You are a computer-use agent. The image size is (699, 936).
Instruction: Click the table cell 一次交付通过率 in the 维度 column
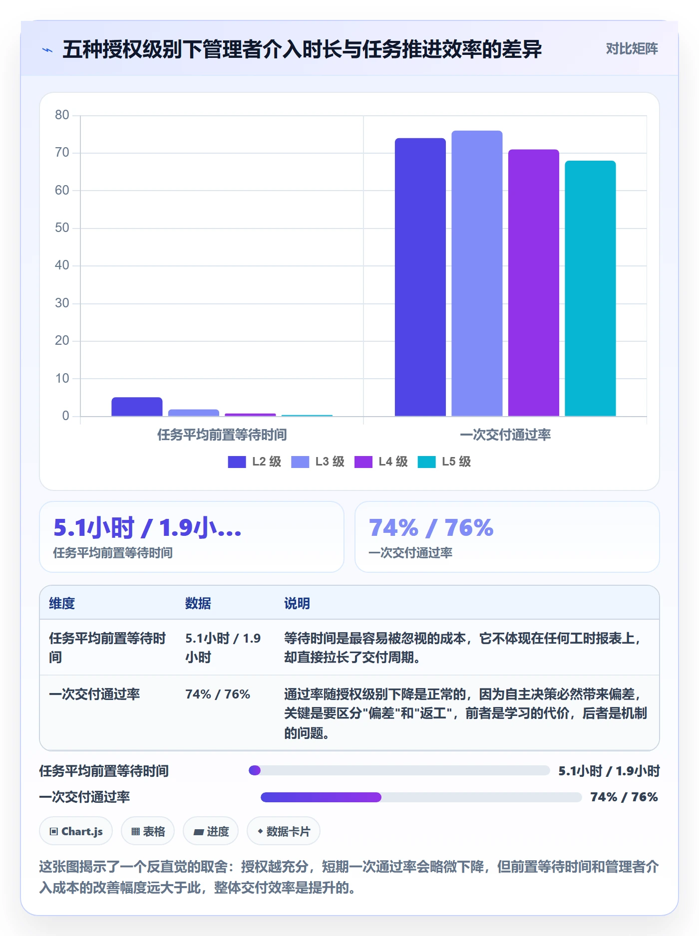(94, 694)
